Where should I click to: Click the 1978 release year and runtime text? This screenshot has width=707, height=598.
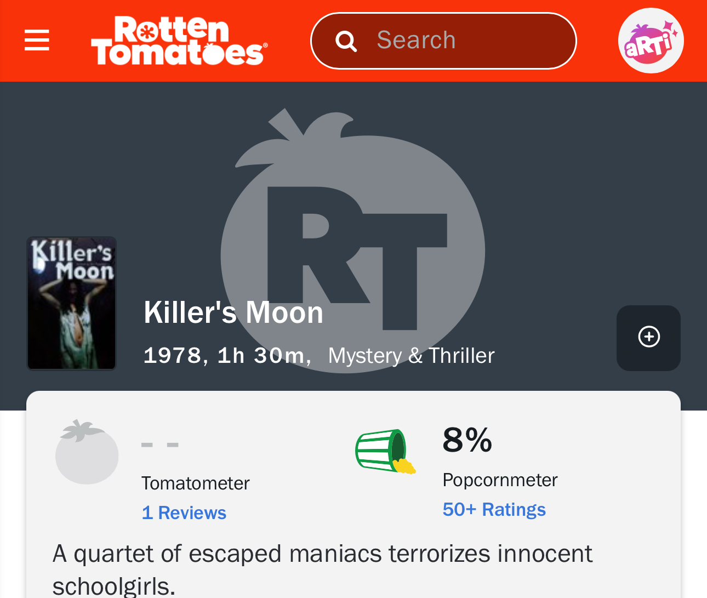227,356
